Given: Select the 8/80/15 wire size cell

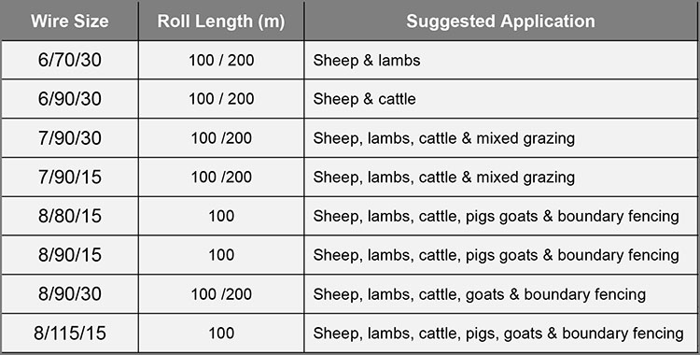Looking at the screenshot, I should [x=70, y=216].
